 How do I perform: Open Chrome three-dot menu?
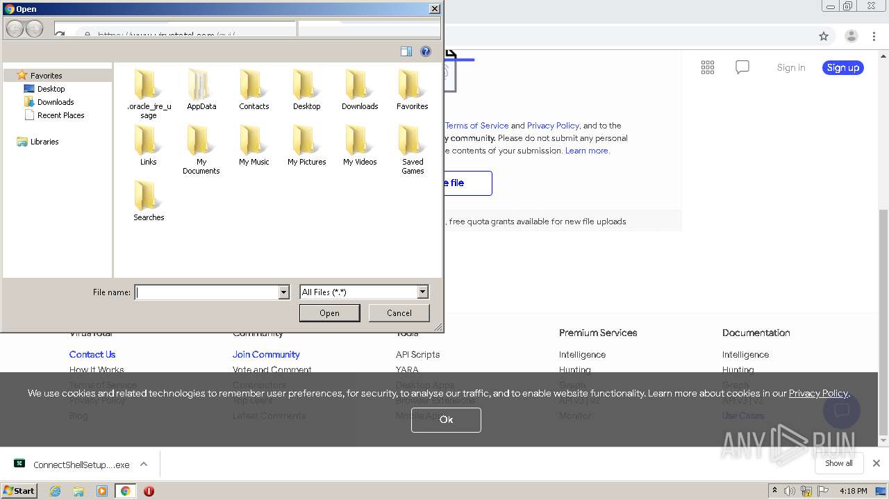874,36
